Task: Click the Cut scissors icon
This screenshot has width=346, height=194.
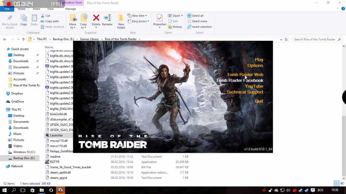Action: (x=42, y=16)
